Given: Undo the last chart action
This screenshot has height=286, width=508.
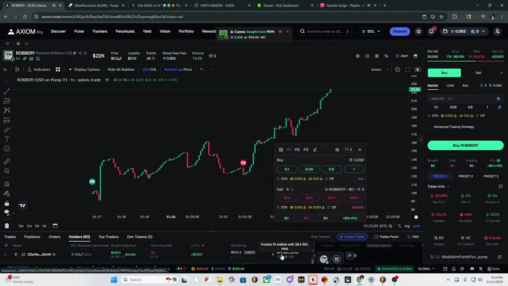Looking at the screenshot, I should point(202,70).
